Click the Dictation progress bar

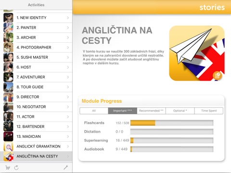[172, 132]
